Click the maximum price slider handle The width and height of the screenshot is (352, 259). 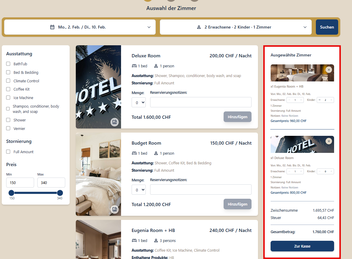[x=60, y=193]
